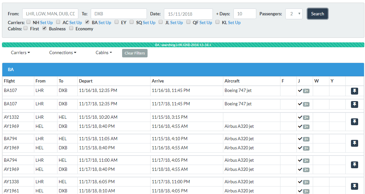Tick the Economy cabin checkbox

[71, 28]
